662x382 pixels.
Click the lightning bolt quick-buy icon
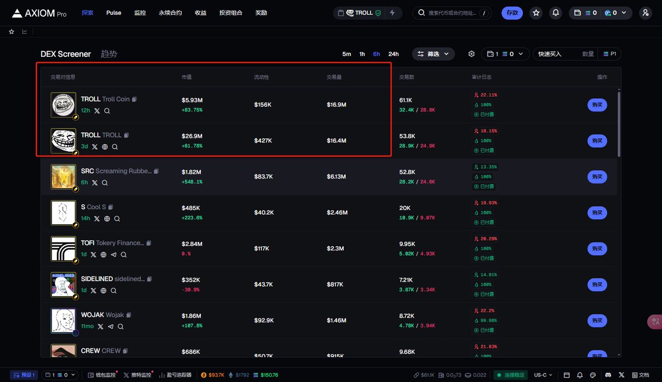[x=392, y=13]
